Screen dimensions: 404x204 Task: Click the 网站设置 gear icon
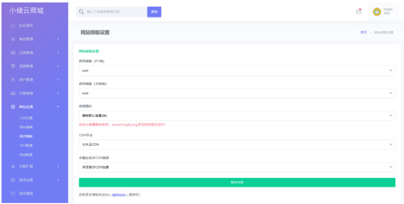click(13, 107)
